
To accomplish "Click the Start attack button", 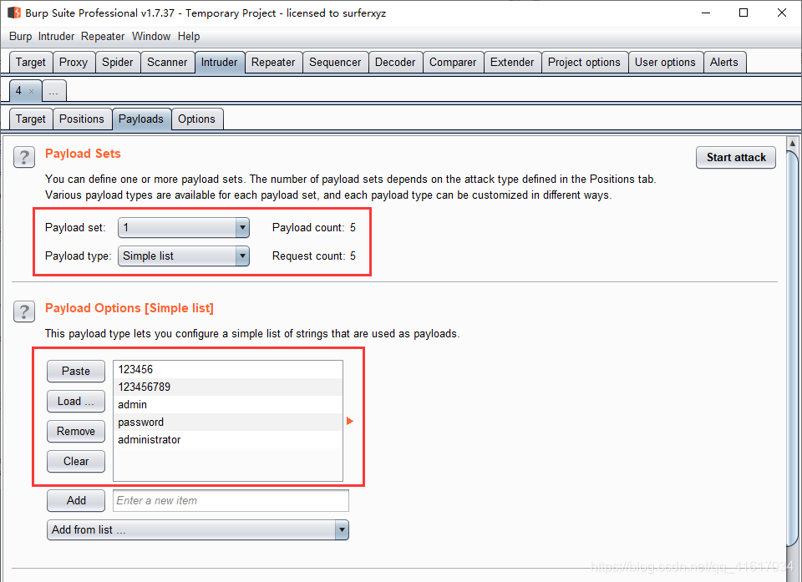I will click(736, 158).
